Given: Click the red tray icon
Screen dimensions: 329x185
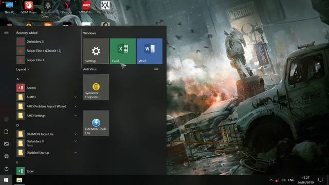Looking at the screenshot, I should click(277, 180).
